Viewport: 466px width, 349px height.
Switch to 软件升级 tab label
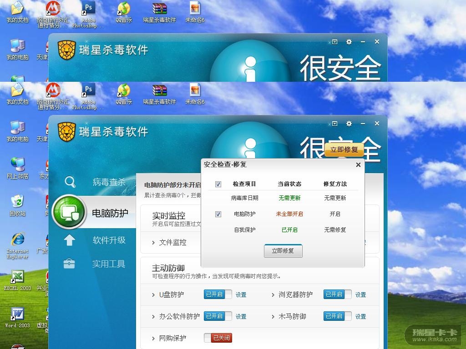pyautogui.click(x=109, y=240)
